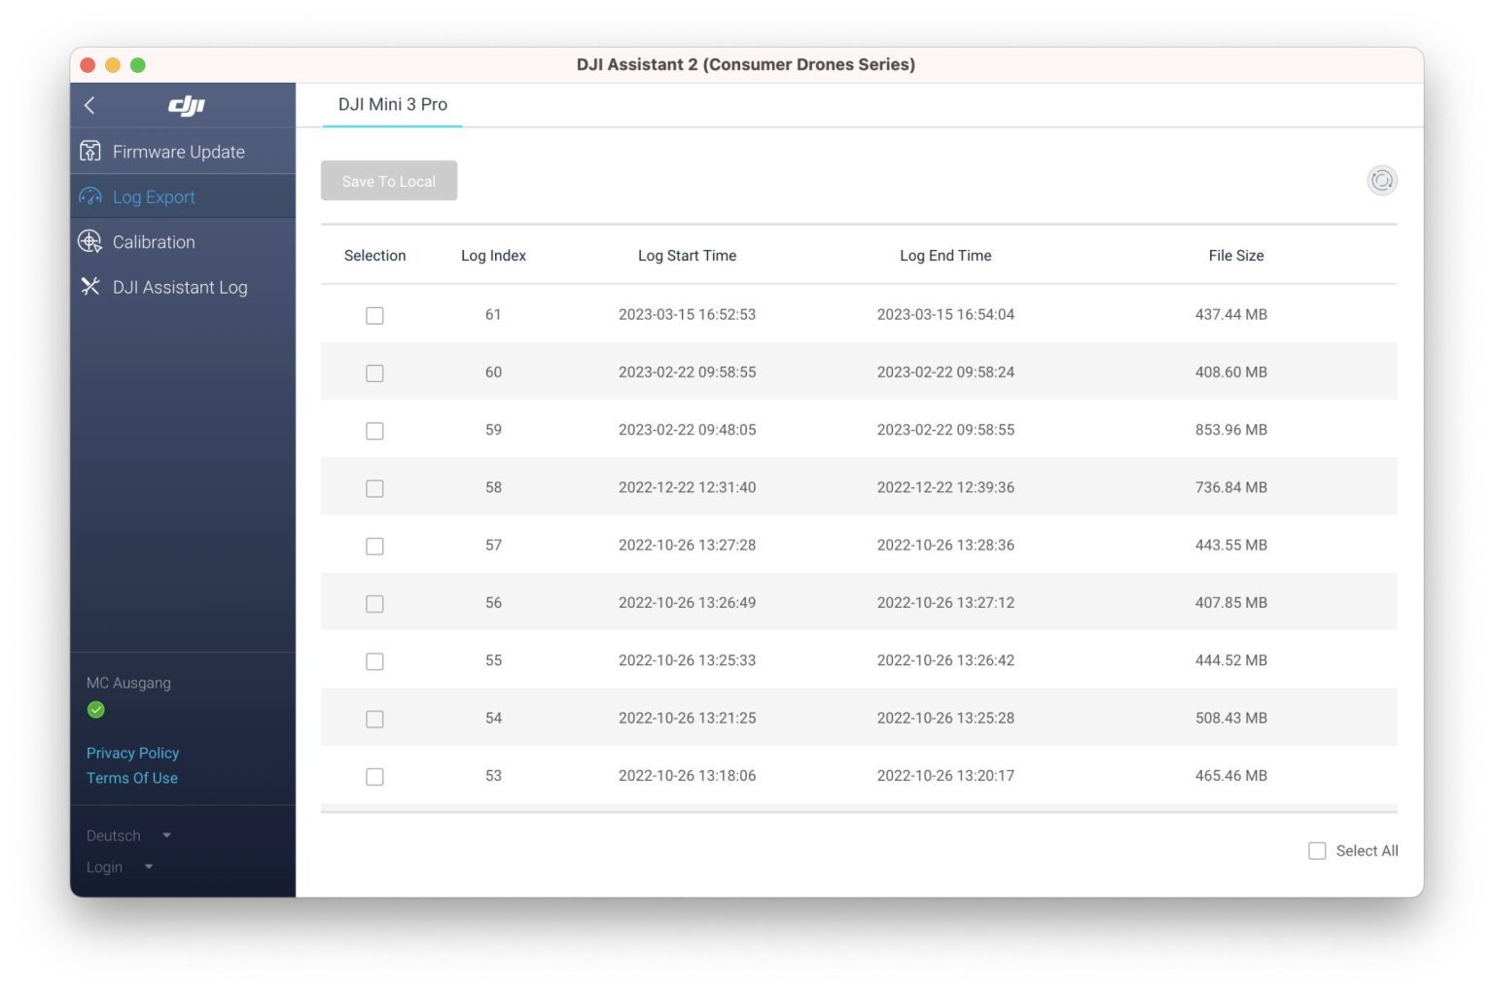Open the Deutsch language dropdown

[x=128, y=835]
